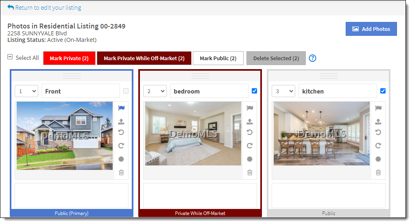This screenshot has height=224, width=412.
Task: Upload replacement image for kitchen photo
Action: (378, 121)
